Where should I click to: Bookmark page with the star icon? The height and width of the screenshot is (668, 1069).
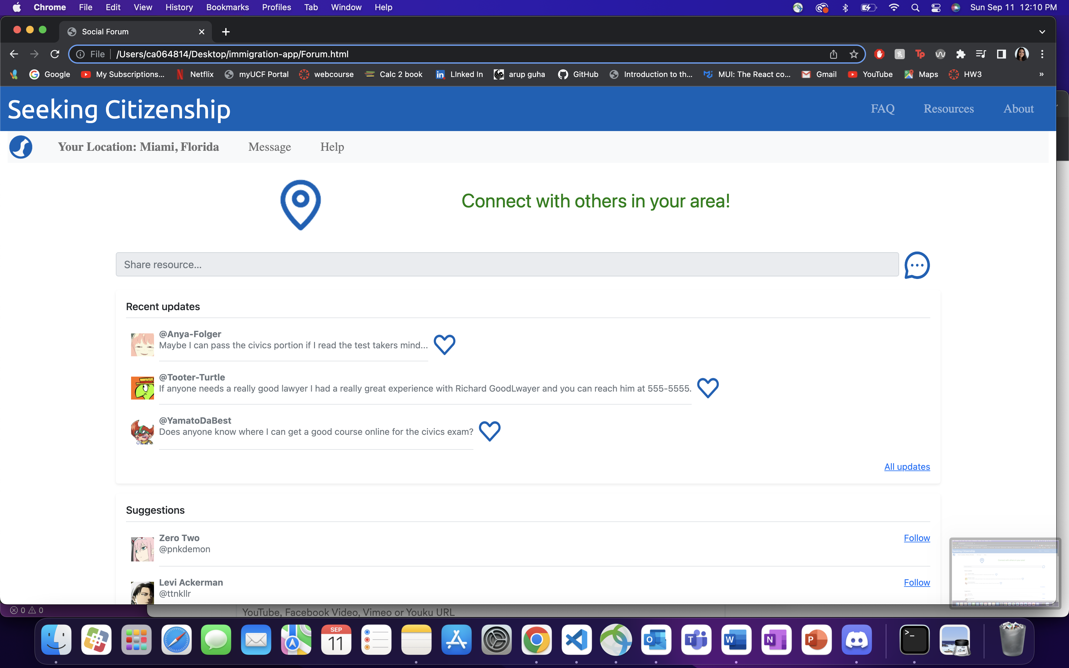(x=853, y=54)
